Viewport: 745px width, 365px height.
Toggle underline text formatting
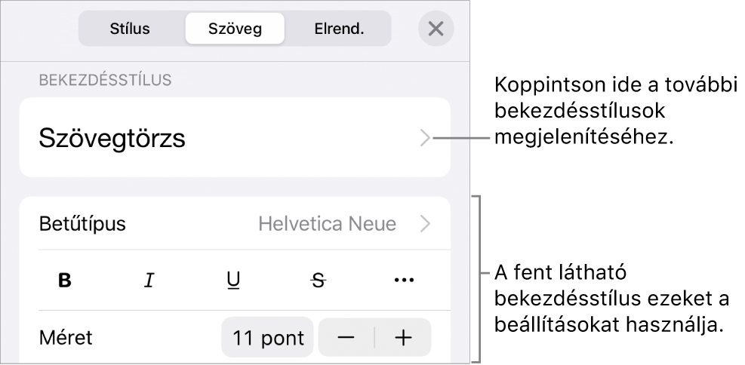pos(234,281)
